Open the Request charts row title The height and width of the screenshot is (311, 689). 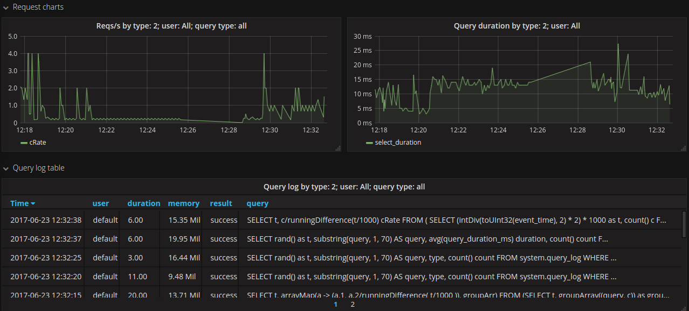[38, 7]
